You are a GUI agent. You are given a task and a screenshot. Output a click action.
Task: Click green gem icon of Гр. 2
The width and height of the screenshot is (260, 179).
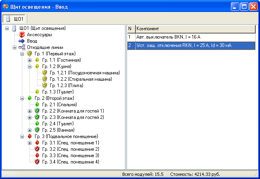29,98
